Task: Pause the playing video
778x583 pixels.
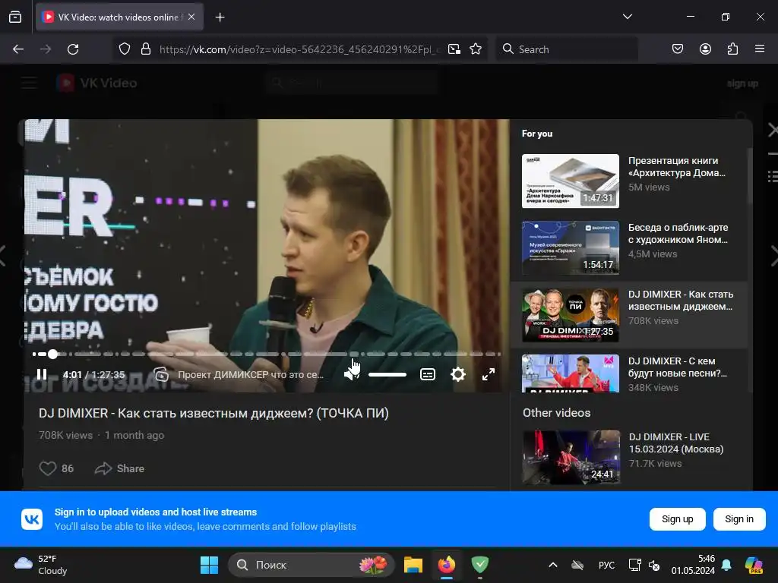Action: 42,375
